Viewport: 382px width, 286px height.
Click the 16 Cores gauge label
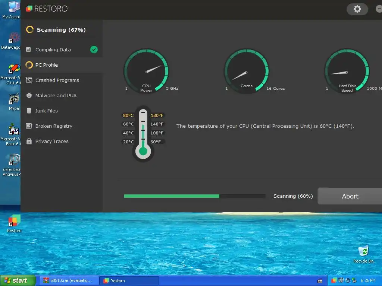[276, 89]
